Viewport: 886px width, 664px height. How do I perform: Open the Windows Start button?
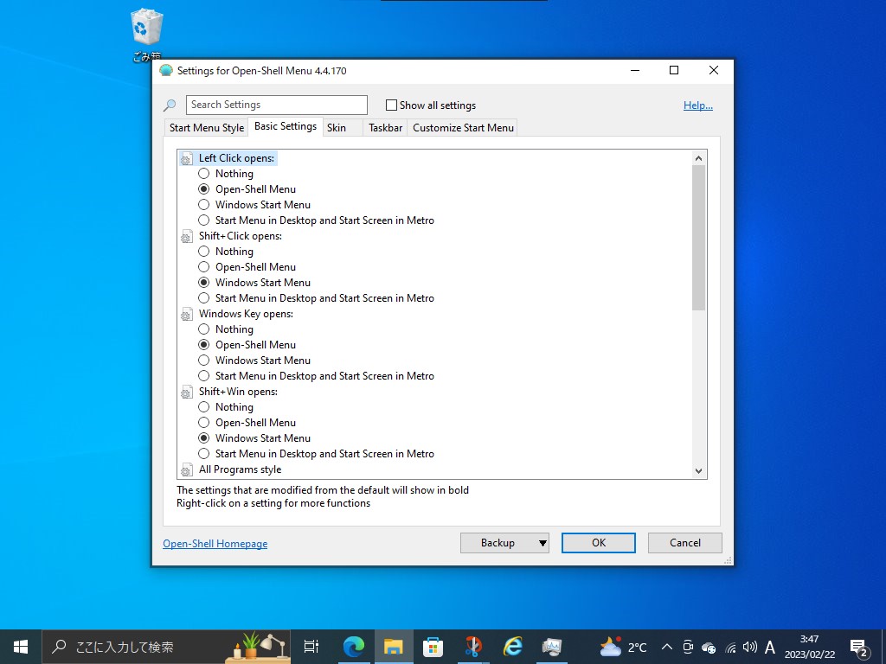tap(21, 647)
